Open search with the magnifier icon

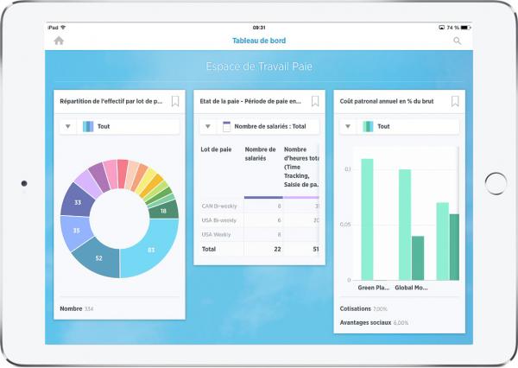click(457, 41)
